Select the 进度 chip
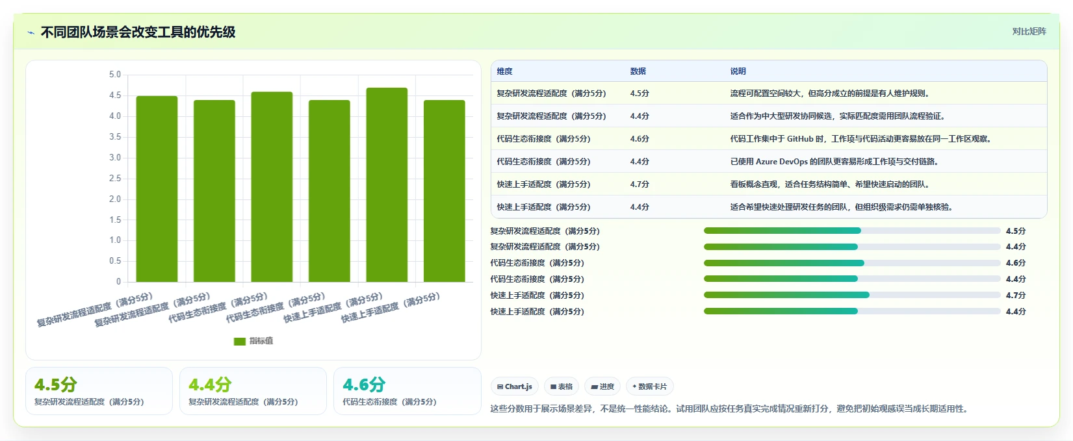The image size is (1073, 441). click(x=602, y=386)
